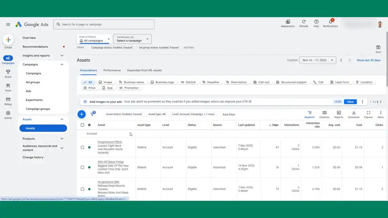Open the date range dropdown
388x218 pixels.
(318, 60)
